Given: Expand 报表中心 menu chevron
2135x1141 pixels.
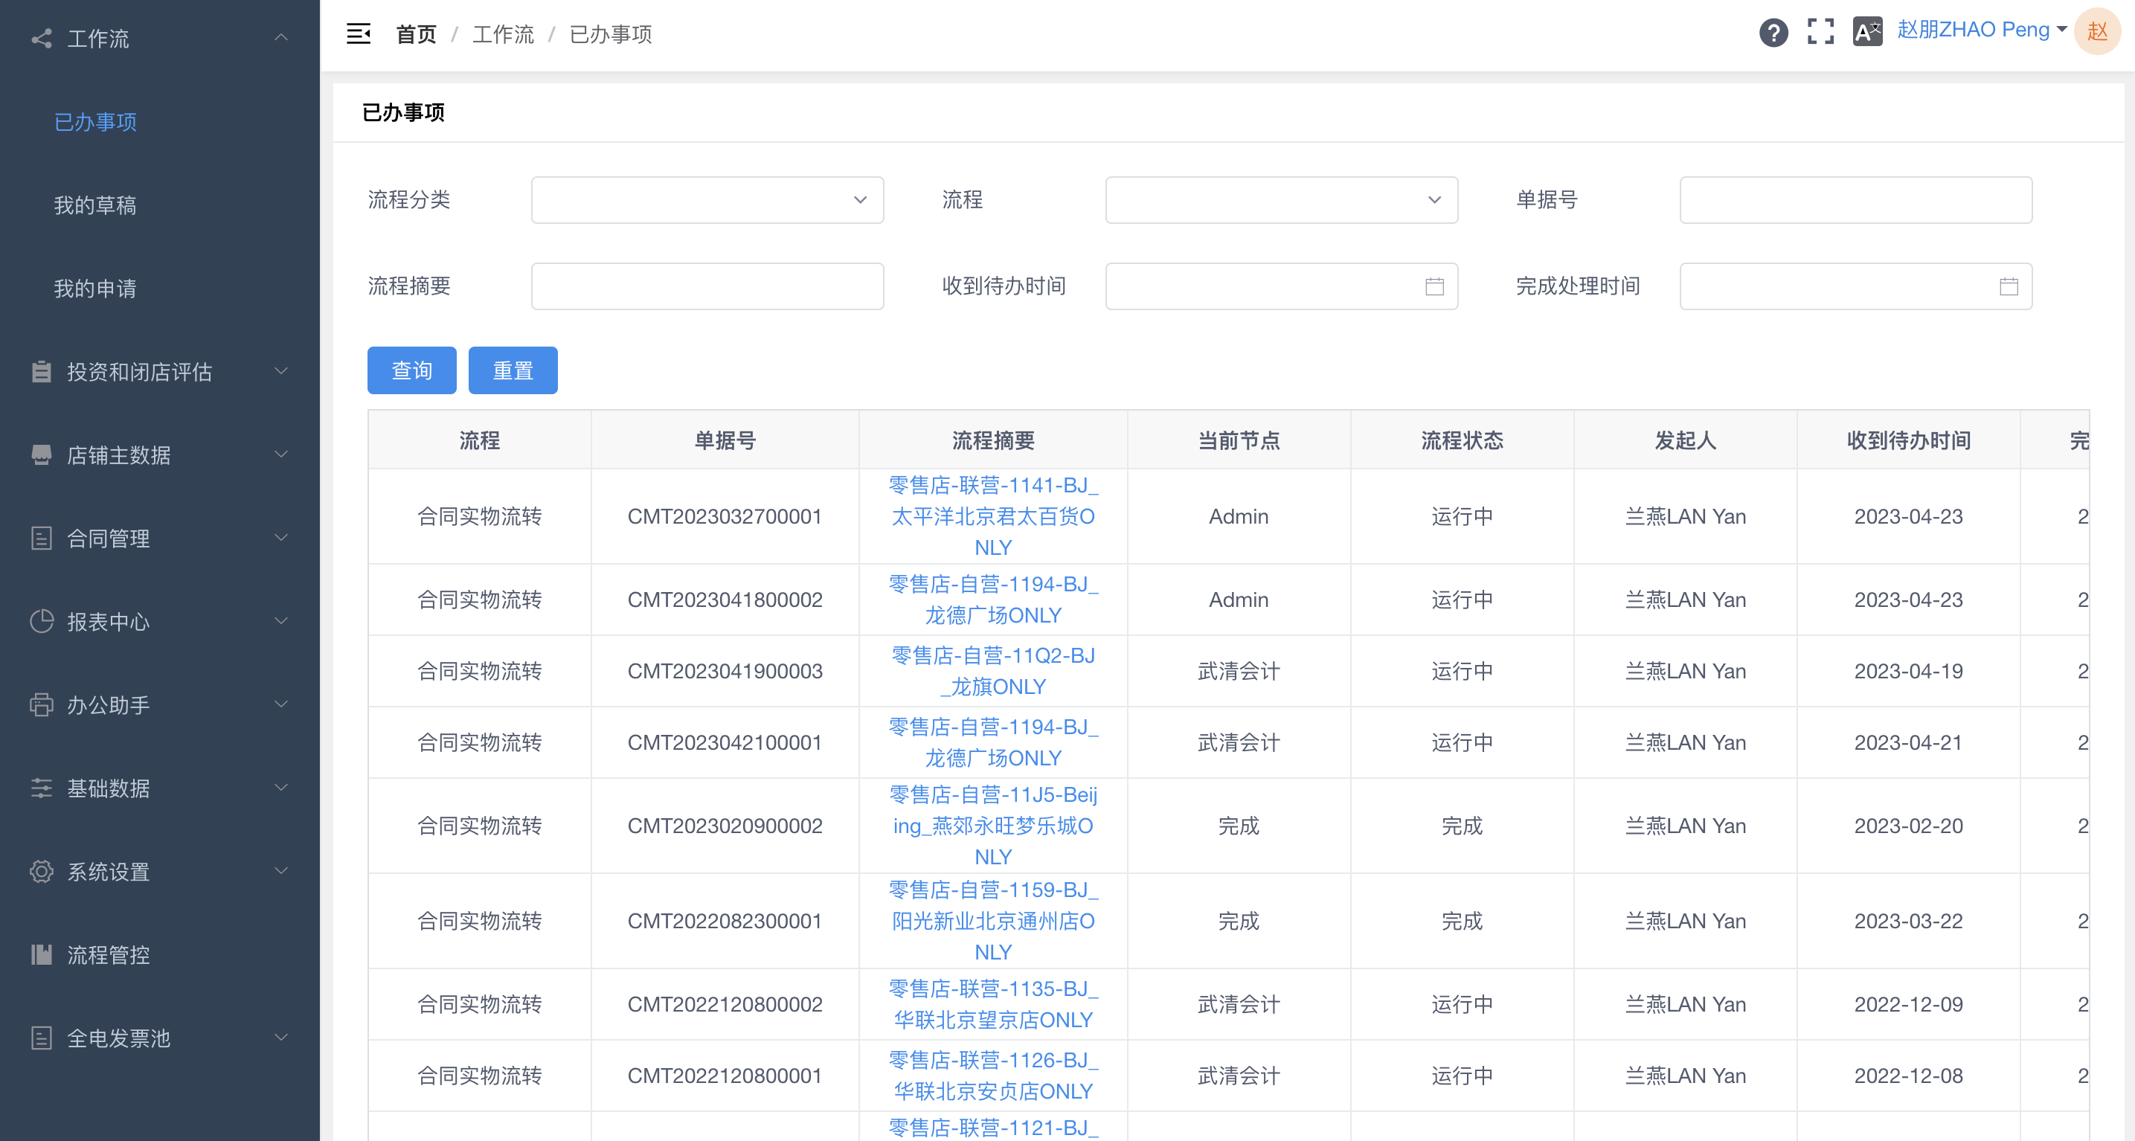Looking at the screenshot, I should (x=281, y=622).
